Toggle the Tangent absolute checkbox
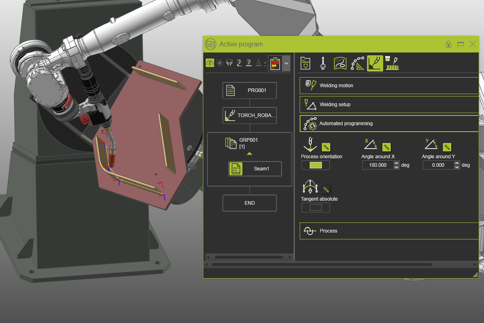 (316, 207)
